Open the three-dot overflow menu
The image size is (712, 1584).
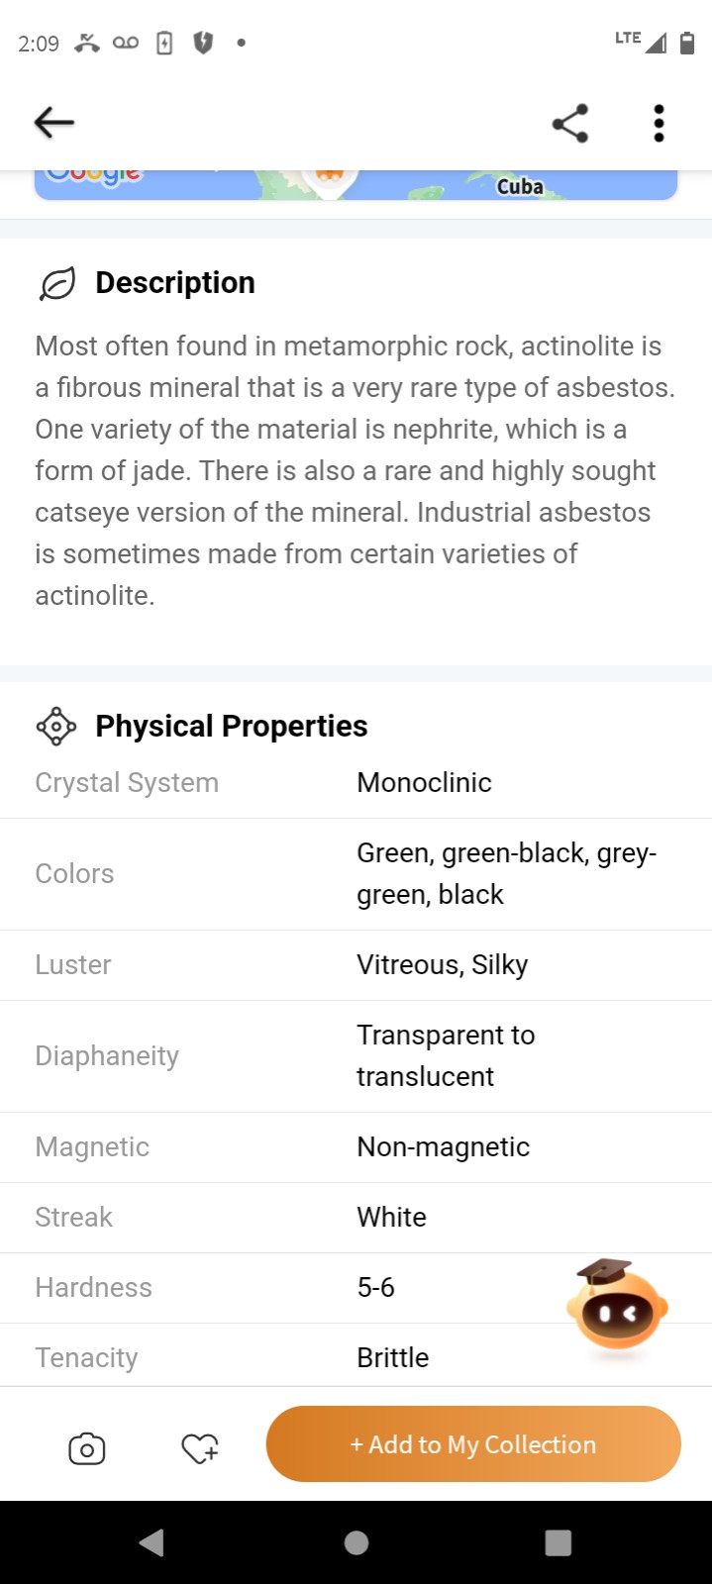(659, 123)
